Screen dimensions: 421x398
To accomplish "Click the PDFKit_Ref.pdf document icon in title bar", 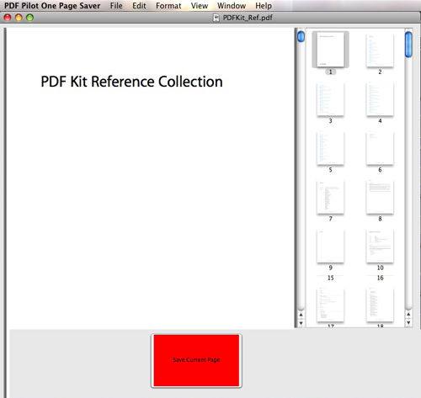I will (216, 18).
